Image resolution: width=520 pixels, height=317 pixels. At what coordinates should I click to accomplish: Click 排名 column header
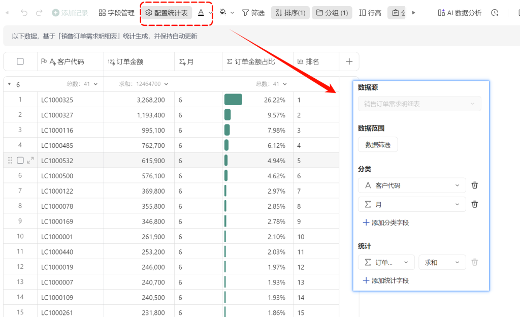316,61
